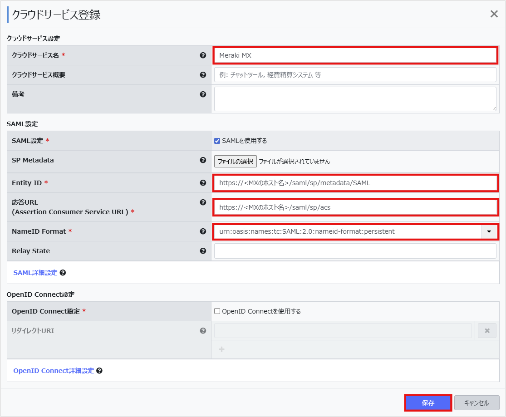
Task: Click help icon beside クラウドサービス概要
Action: point(203,75)
